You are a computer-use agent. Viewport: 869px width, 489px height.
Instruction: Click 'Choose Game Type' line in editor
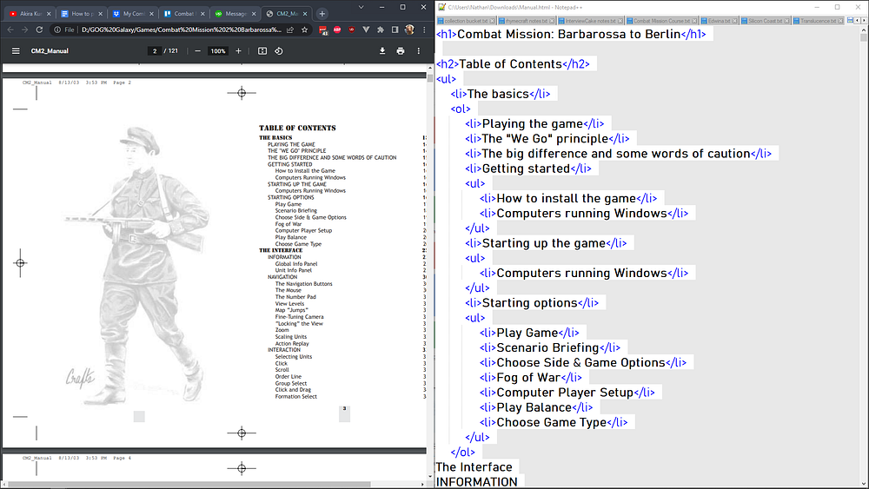tap(553, 423)
